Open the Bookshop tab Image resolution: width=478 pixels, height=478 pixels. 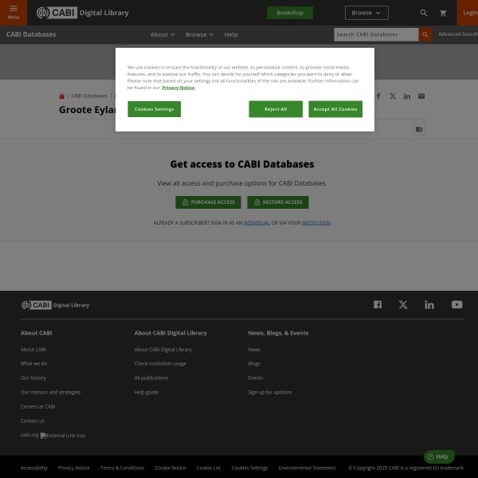pos(290,13)
